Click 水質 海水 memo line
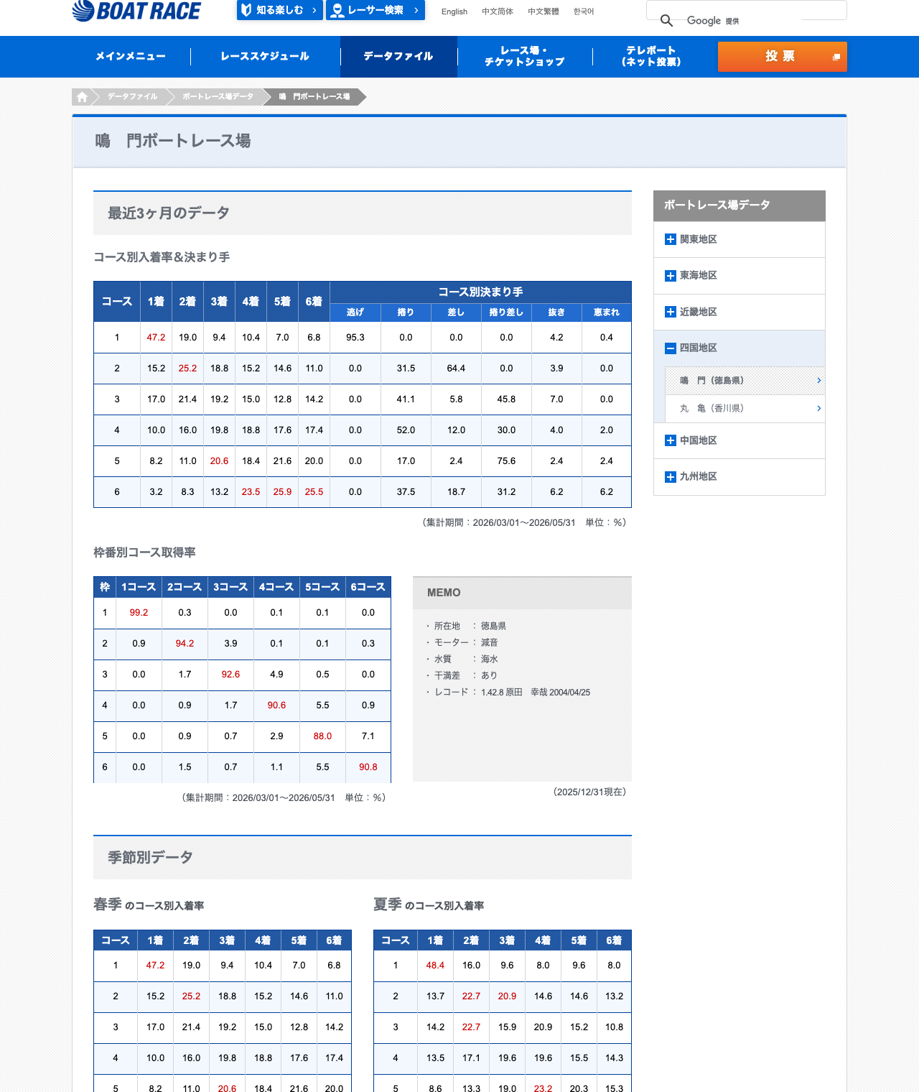919x1092 pixels. (x=462, y=660)
